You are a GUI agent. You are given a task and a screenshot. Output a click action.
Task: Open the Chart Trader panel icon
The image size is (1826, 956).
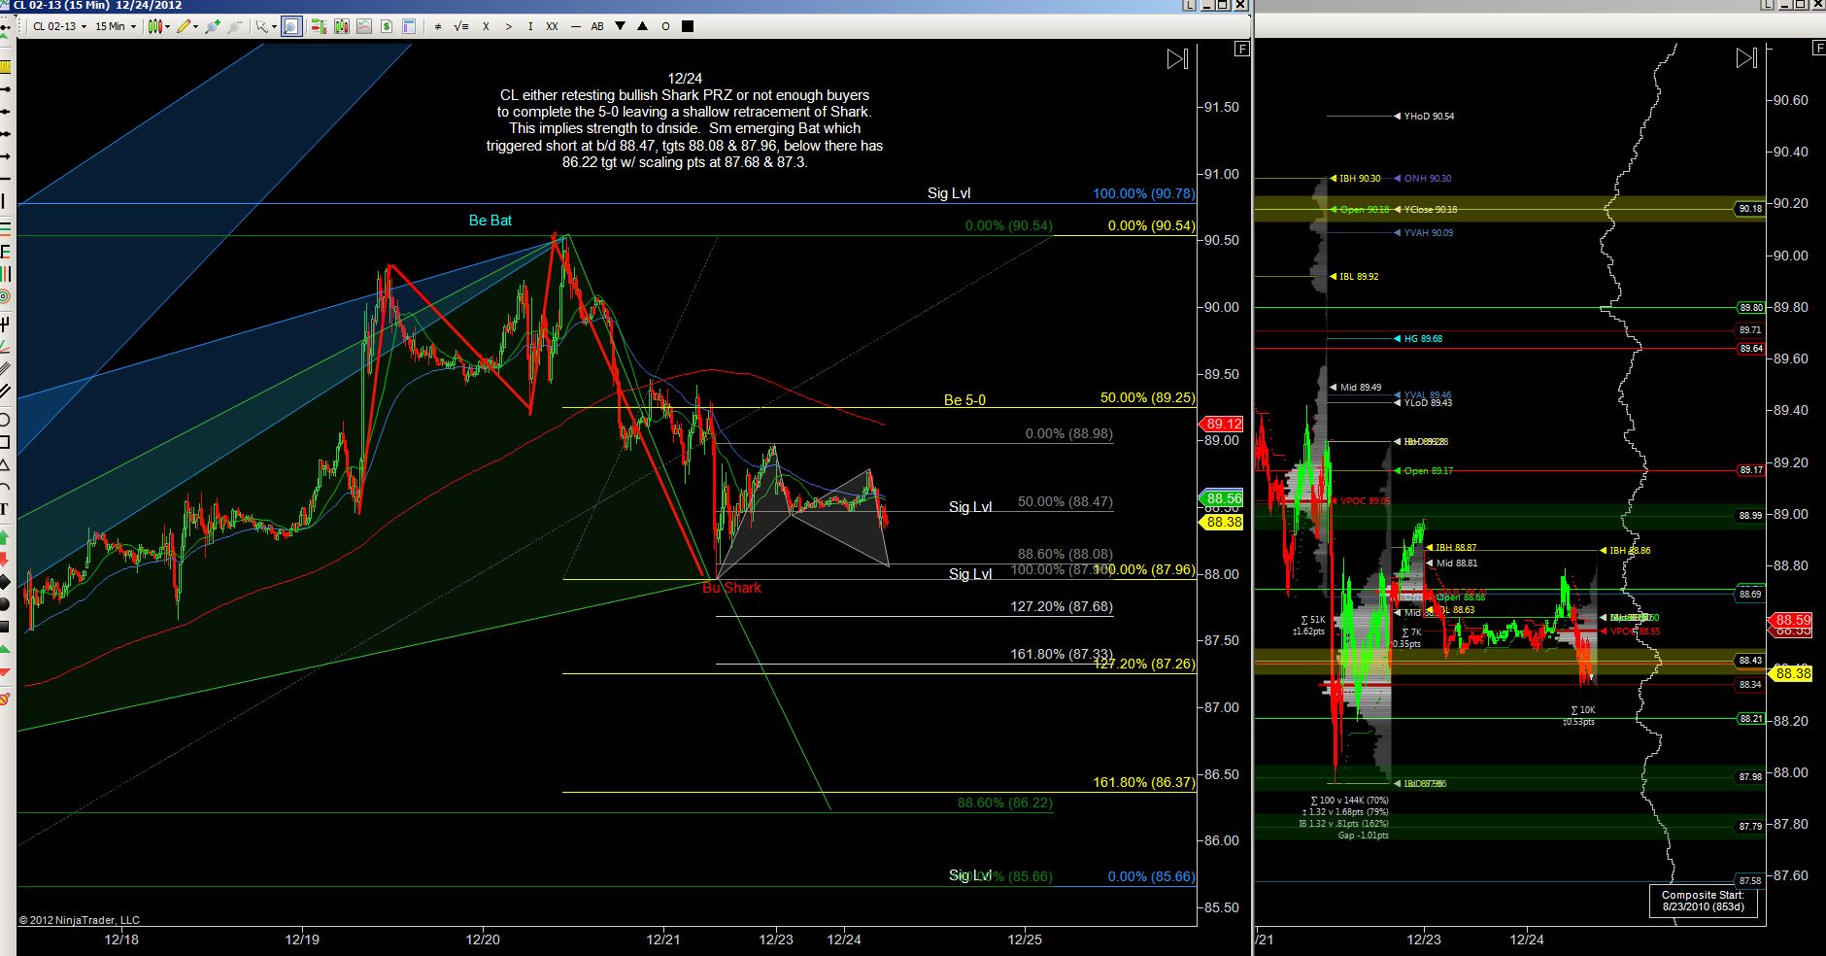[x=318, y=26]
